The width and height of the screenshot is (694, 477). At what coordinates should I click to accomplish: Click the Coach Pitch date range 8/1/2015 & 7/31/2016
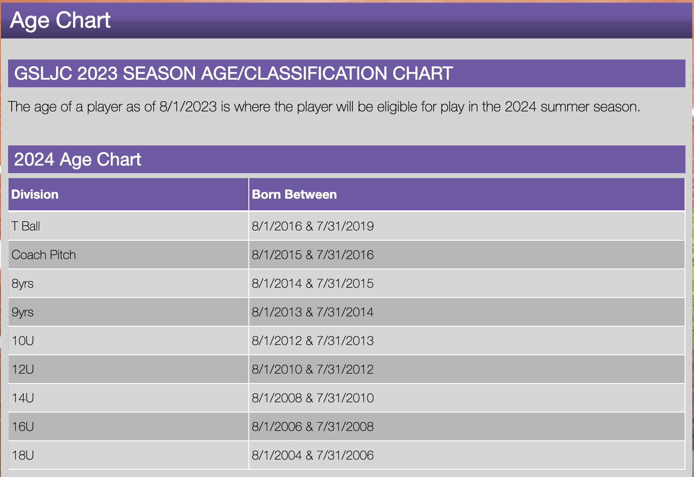(x=312, y=255)
